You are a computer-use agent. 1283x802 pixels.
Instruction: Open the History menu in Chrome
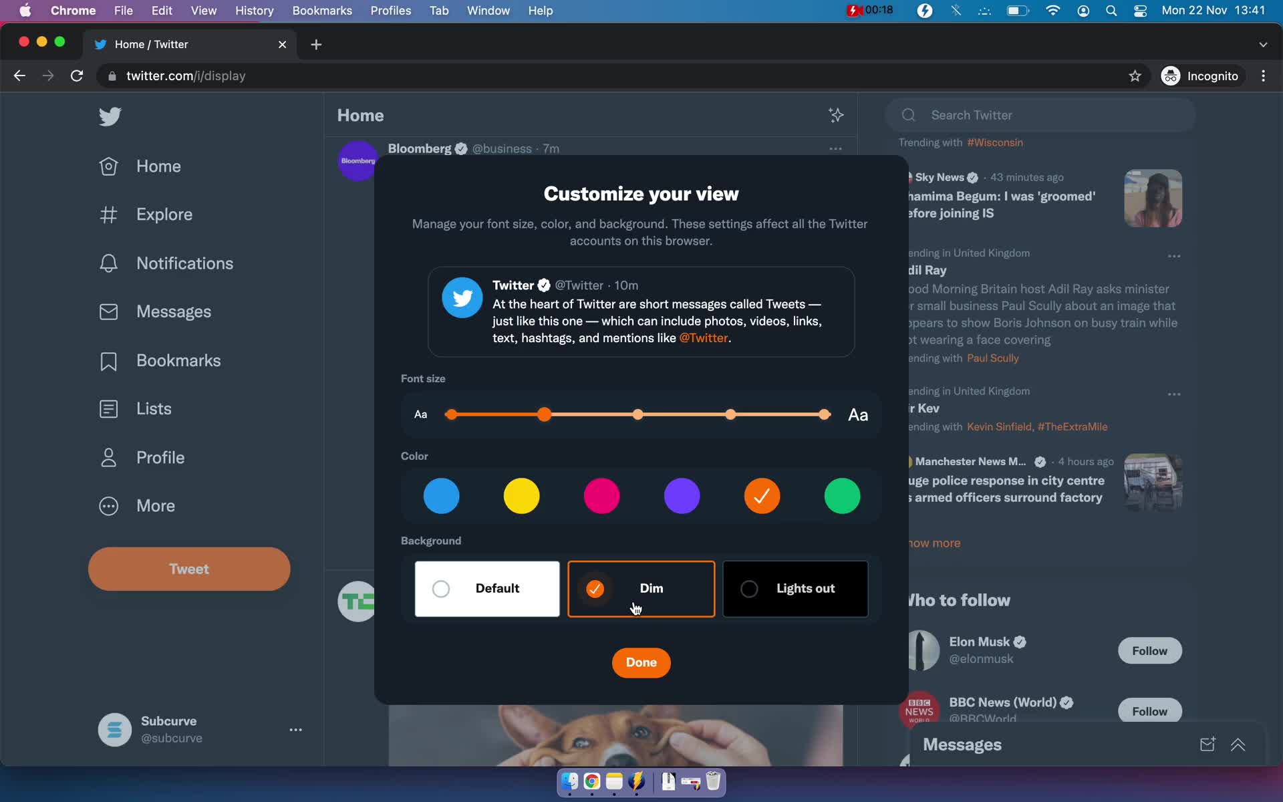click(255, 10)
